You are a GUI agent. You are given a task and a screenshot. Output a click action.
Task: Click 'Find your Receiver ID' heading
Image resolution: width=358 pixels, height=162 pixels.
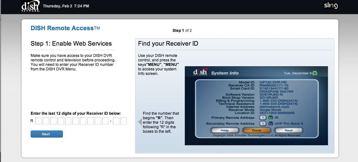pos(168,43)
